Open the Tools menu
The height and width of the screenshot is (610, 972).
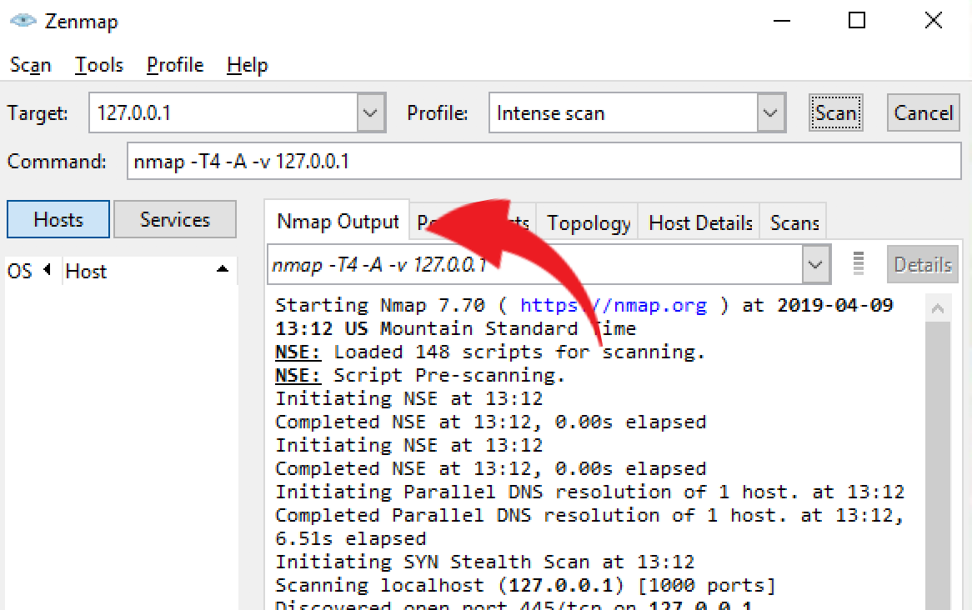[x=99, y=65]
